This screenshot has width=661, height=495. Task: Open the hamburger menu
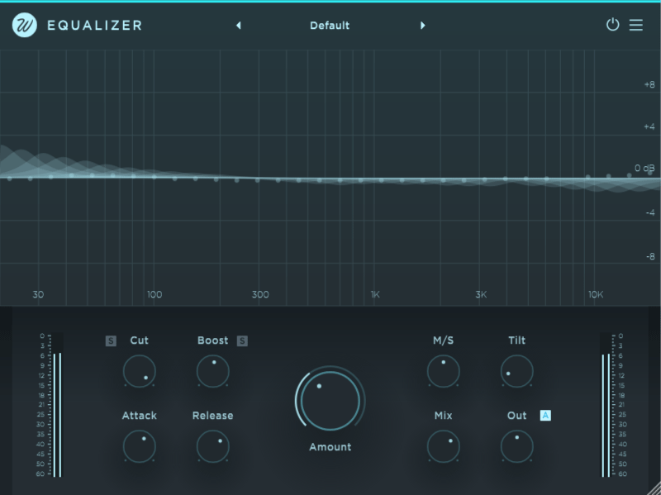(x=636, y=26)
